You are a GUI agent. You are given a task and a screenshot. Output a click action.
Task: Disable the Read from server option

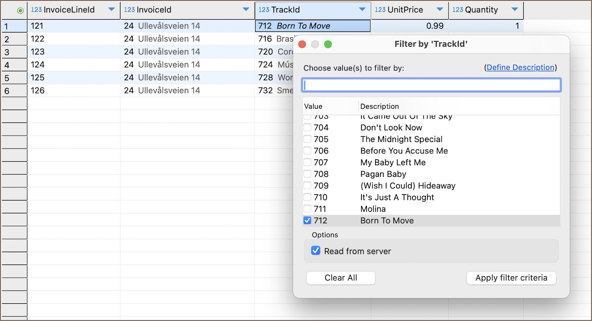[316, 251]
